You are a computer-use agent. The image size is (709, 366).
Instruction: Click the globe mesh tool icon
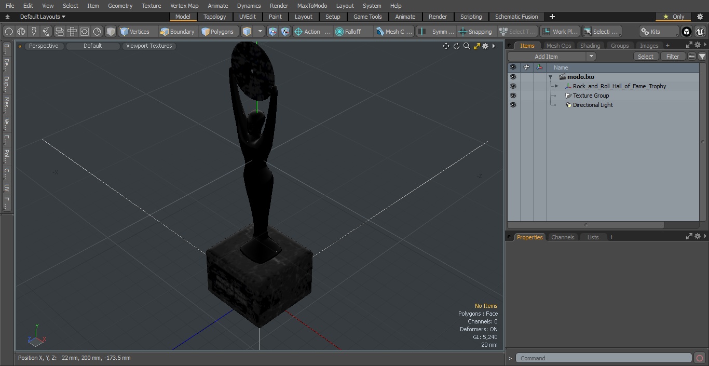pos(21,32)
